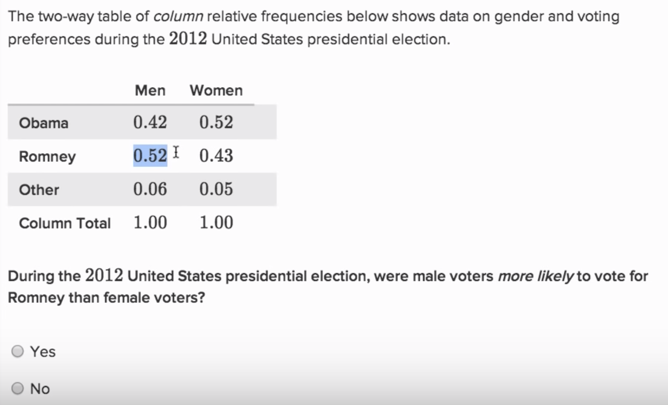This screenshot has height=405, width=668.
Task: Click the Obama Men value 0.42
Action: pos(150,122)
